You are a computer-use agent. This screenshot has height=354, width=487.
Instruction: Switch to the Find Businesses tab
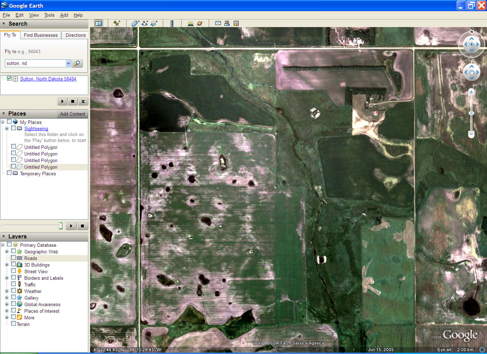click(x=41, y=35)
